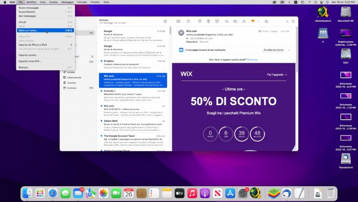Select the Inviata mailbox
The width and height of the screenshot is (358, 202).
pyautogui.click(x=78, y=72)
